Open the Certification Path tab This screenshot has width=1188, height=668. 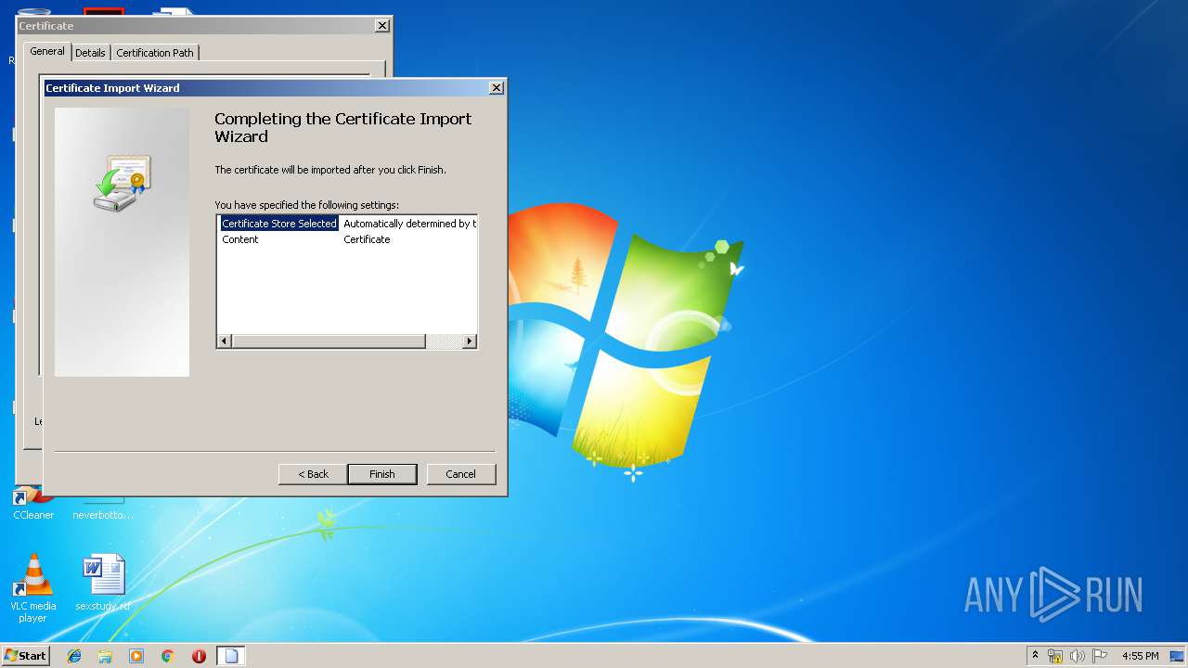[155, 53]
